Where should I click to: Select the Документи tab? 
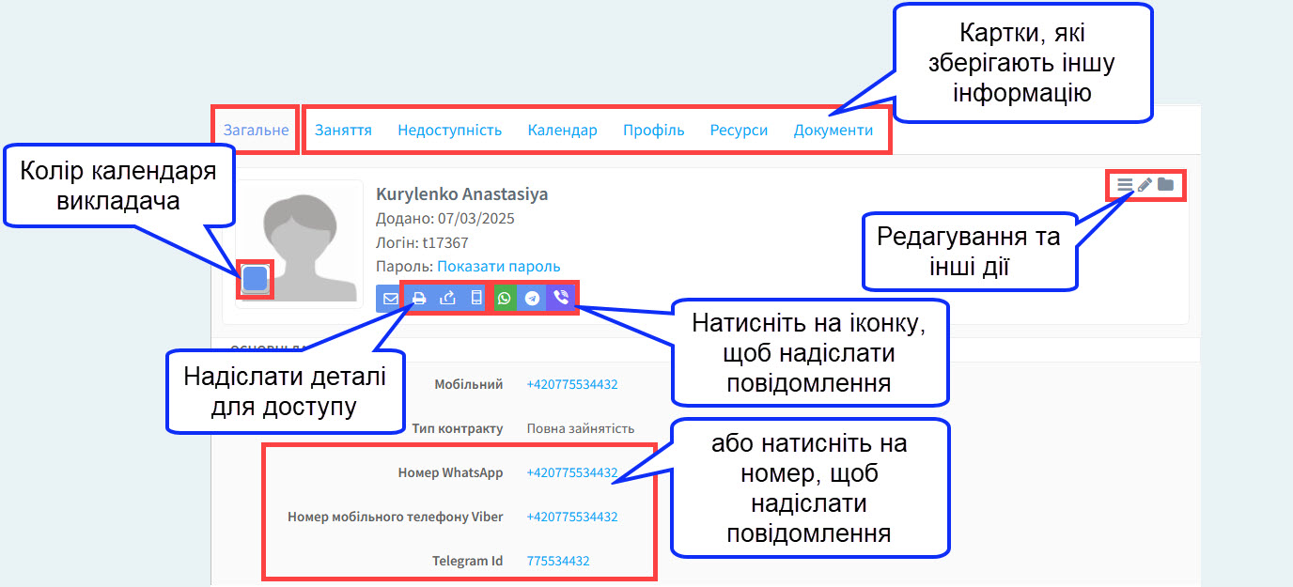833,131
